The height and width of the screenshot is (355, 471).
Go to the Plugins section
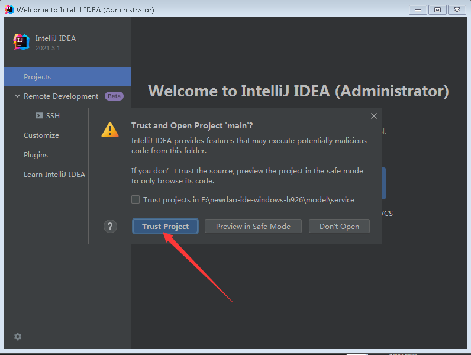pyautogui.click(x=36, y=154)
